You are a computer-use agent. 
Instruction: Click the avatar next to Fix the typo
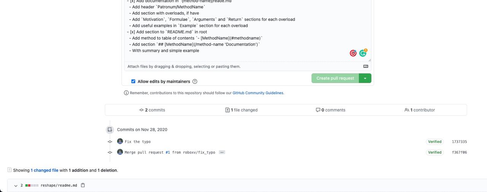coord(120,142)
